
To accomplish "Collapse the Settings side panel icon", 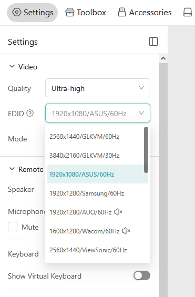I will [153, 42].
